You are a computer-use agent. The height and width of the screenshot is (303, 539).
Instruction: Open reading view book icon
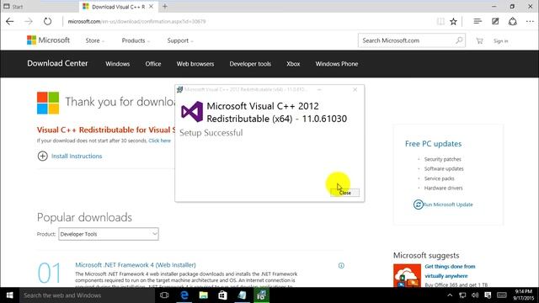[x=440, y=21]
